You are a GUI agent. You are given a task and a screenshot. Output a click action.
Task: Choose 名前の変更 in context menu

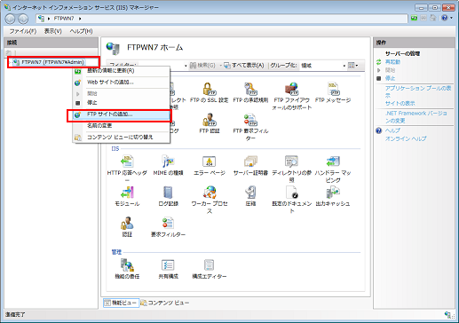(x=121, y=125)
